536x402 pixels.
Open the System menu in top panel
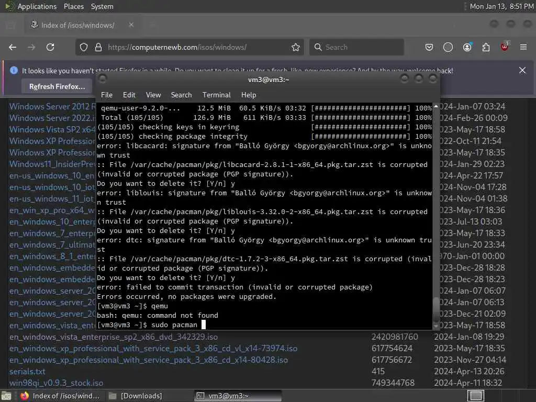click(102, 6)
